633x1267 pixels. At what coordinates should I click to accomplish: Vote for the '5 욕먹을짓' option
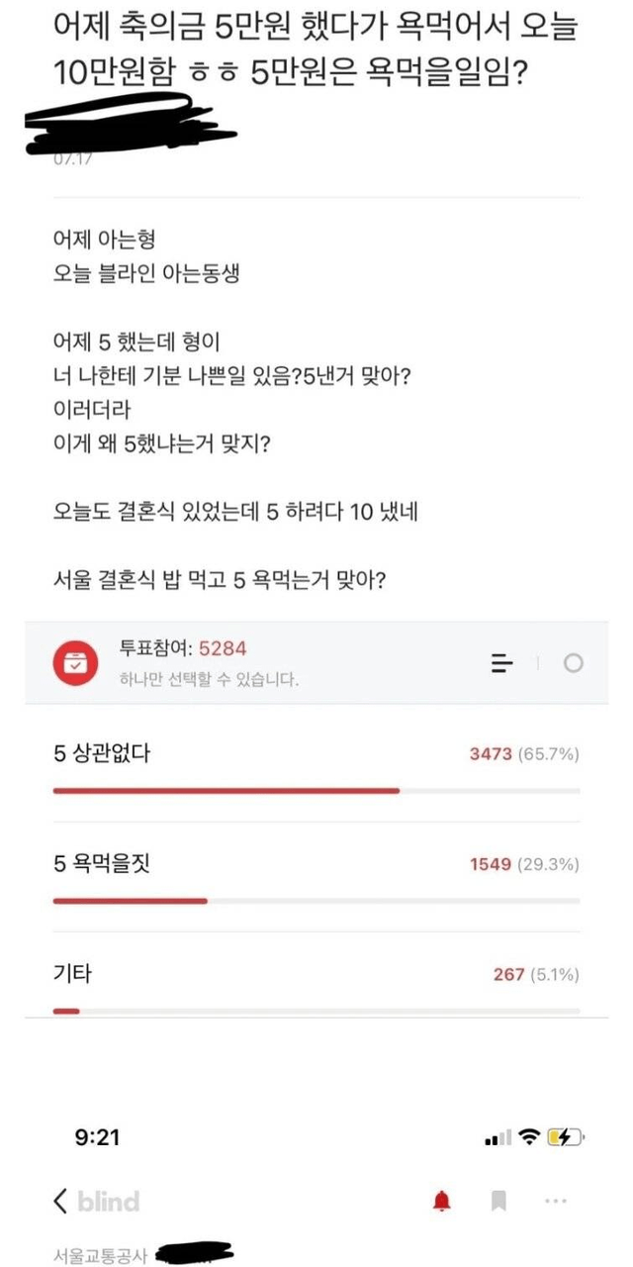click(x=102, y=864)
